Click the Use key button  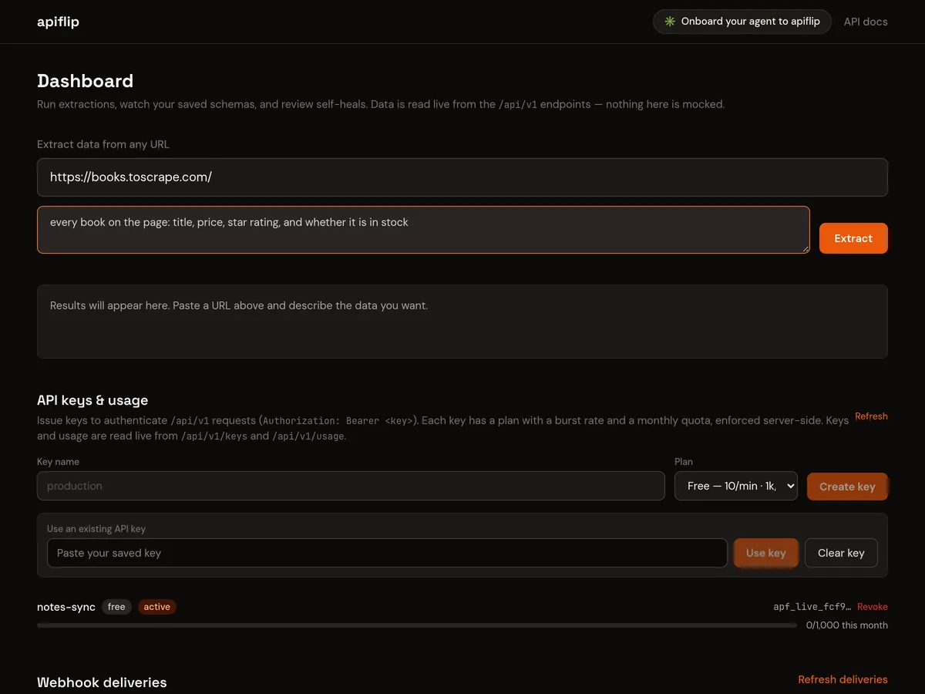tap(765, 553)
